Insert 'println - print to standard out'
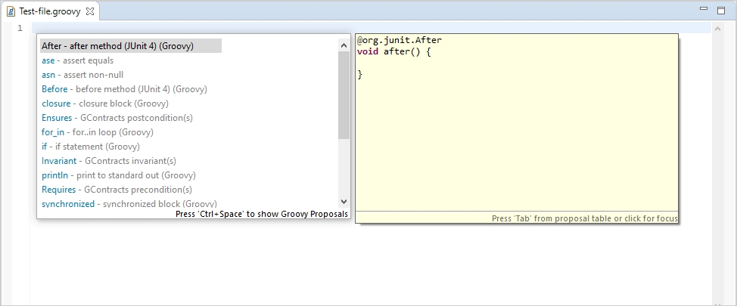Viewport: 737px width, 306px height. point(118,175)
